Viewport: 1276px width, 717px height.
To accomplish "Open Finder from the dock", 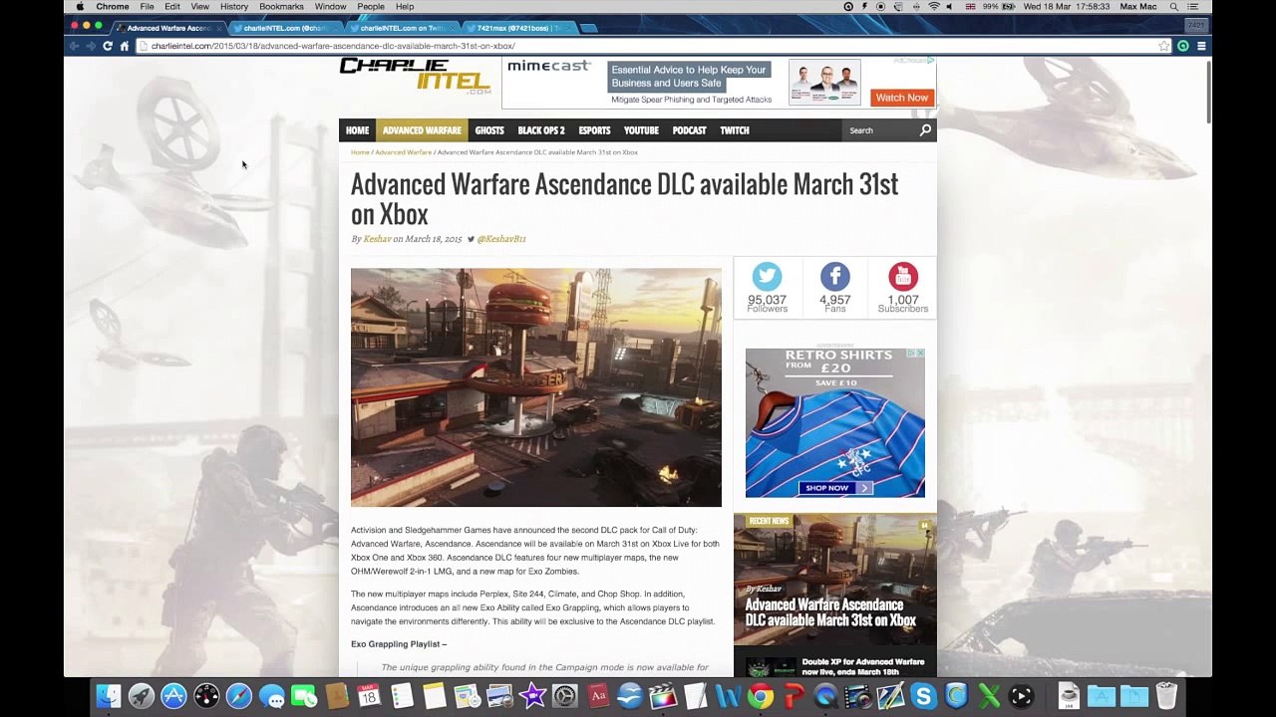I will pyautogui.click(x=109, y=696).
